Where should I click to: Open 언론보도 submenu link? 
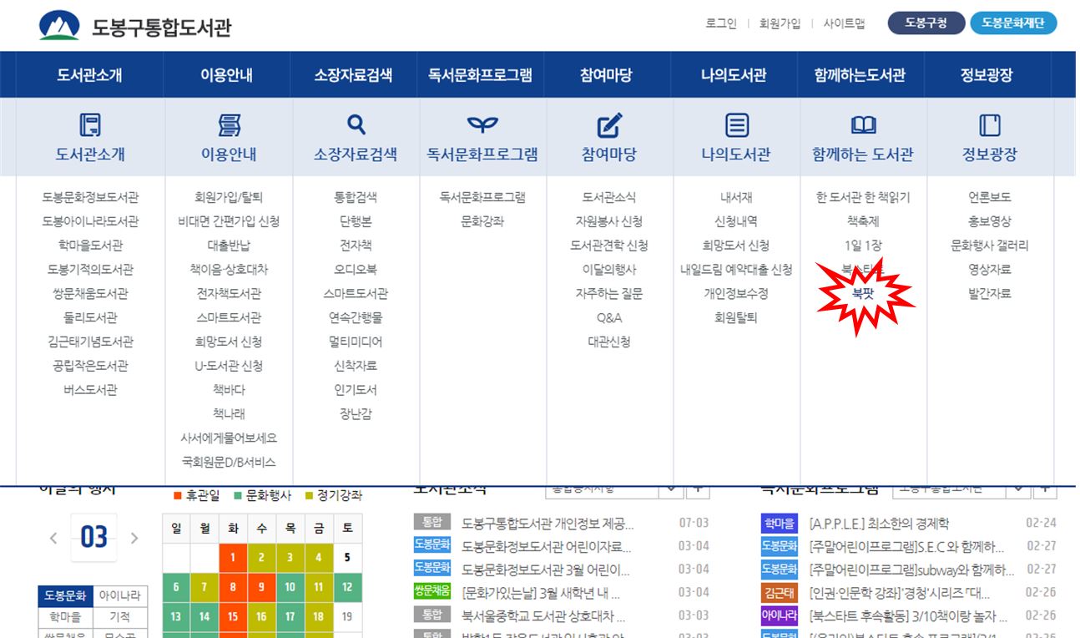click(x=990, y=198)
